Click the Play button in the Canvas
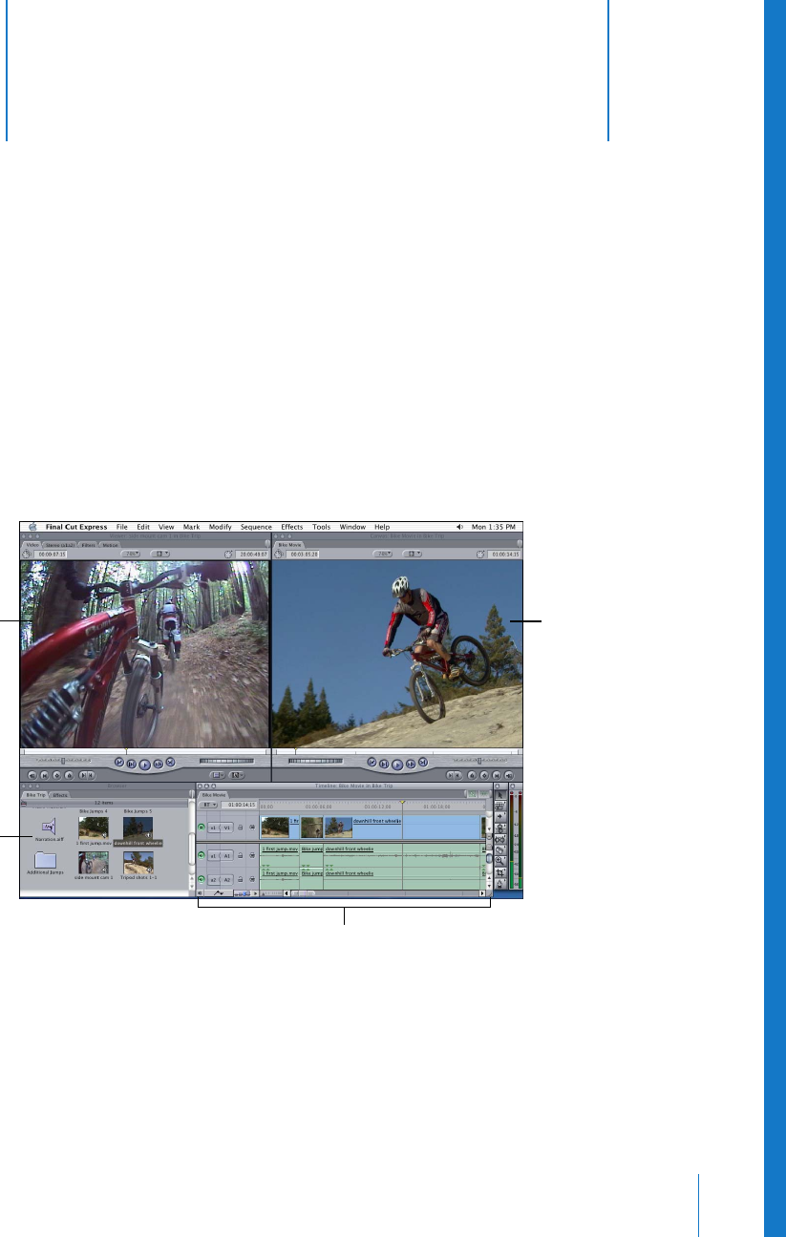This screenshot has height=1237, width=786. 397,764
